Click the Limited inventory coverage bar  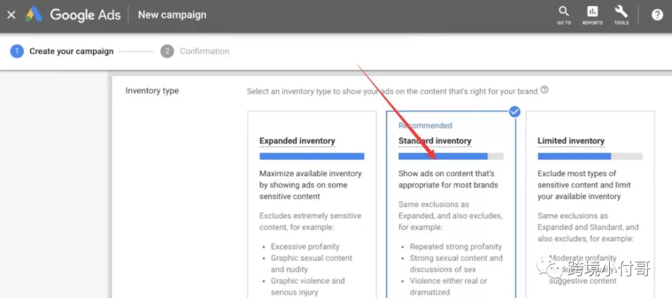pyautogui.click(x=590, y=156)
